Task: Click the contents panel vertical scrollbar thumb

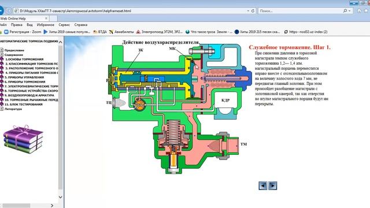Action: coord(60,117)
